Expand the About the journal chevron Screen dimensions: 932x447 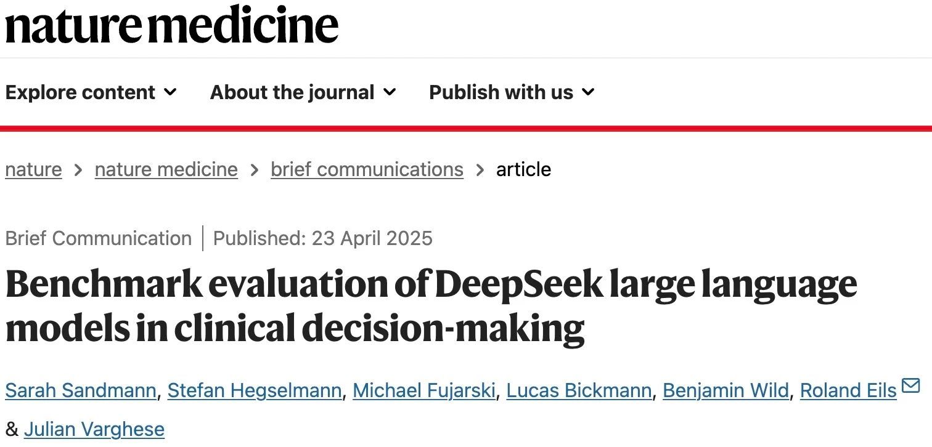tap(390, 92)
